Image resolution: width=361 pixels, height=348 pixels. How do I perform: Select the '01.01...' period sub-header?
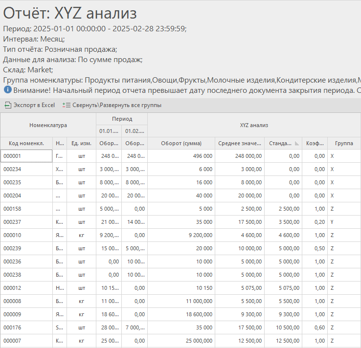109,131
